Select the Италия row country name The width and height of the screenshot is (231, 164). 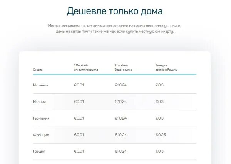pos(39,102)
